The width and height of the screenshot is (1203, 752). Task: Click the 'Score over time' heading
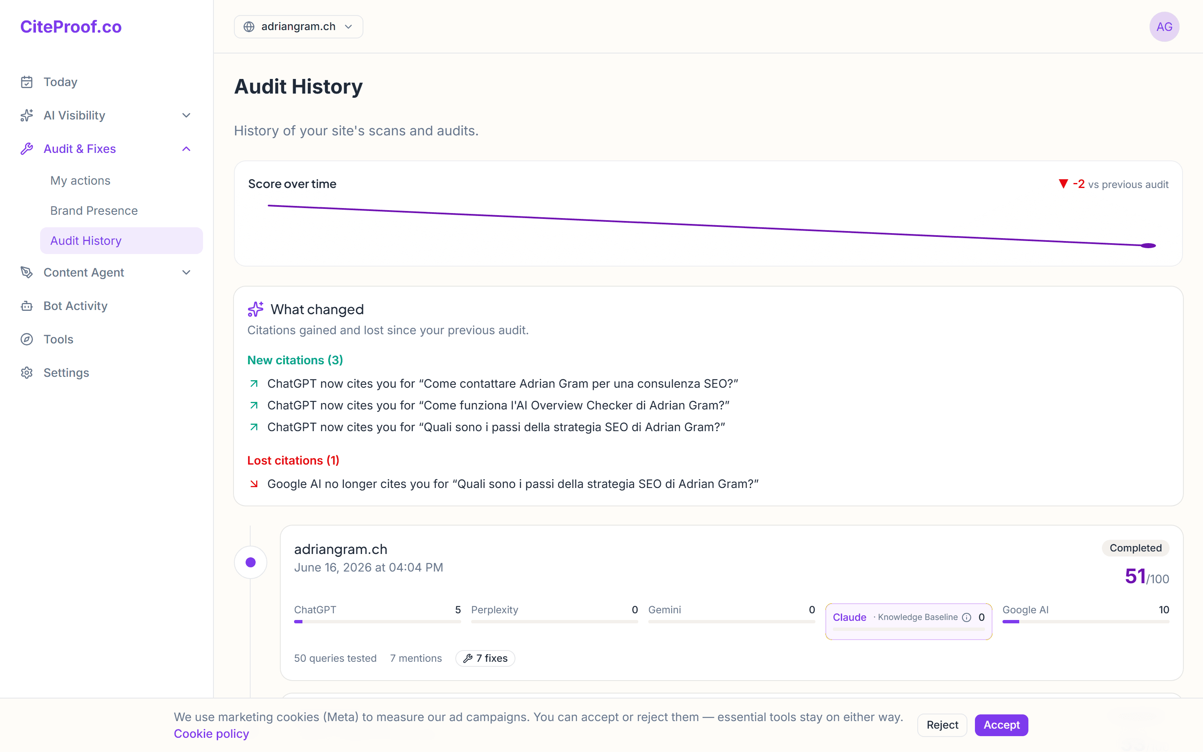pyautogui.click(x=292, y=184)
